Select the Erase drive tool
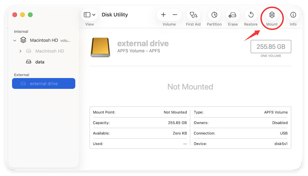Image resolution: width=308 pixels, height=176 pixels. click(x=233, y=15)
